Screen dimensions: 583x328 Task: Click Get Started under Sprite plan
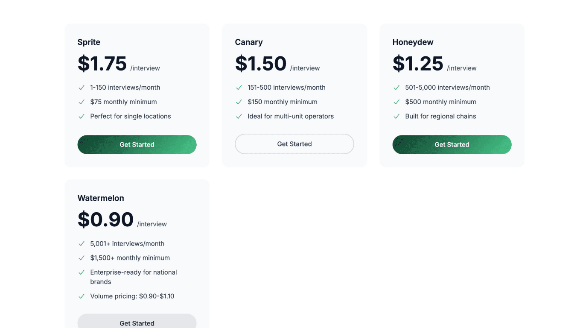point(137,145)
